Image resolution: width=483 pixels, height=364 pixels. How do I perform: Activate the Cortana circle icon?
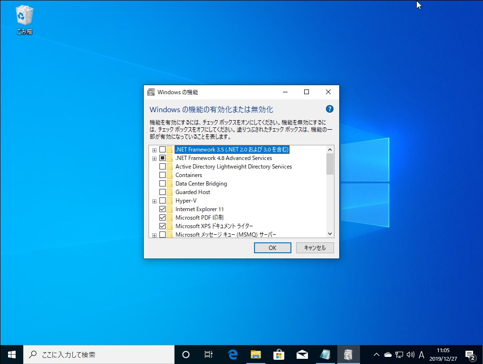tap(185, 354)
